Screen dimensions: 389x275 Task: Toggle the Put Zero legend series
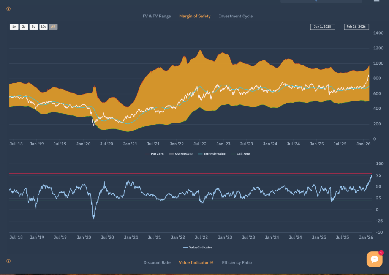click(x=157, y=154)
